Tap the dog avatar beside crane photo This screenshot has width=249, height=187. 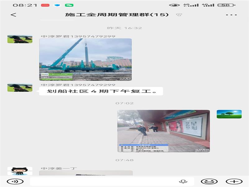pyautogui.click(x=20, y=39)
